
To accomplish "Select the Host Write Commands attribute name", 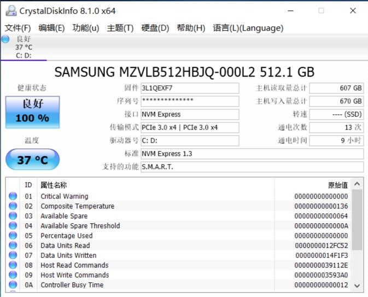I will (75, 275).
